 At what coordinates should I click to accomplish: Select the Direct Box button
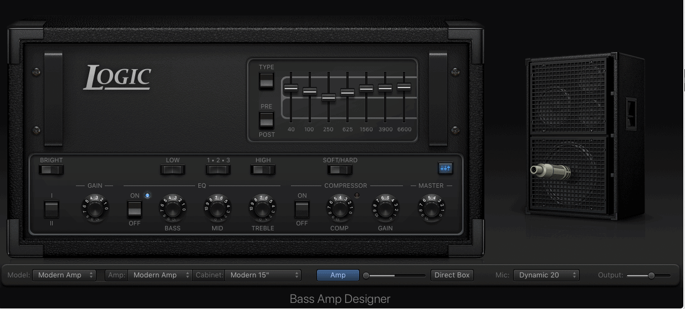click(452, 275)
